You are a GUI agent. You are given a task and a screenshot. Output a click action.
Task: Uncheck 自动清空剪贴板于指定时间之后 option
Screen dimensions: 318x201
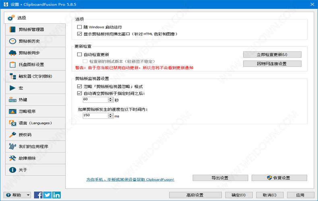[80, 93]
